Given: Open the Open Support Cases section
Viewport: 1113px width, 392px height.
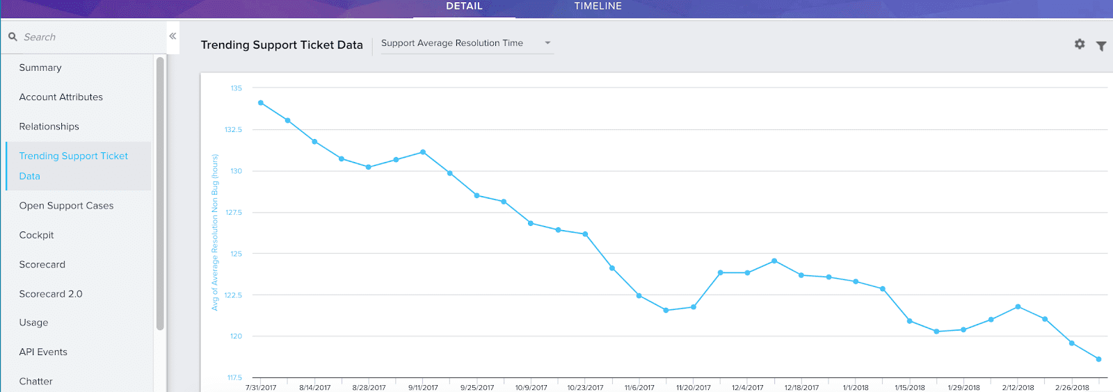Looking at the screenshot, I should pyautogui.click(x=66, y=206).
